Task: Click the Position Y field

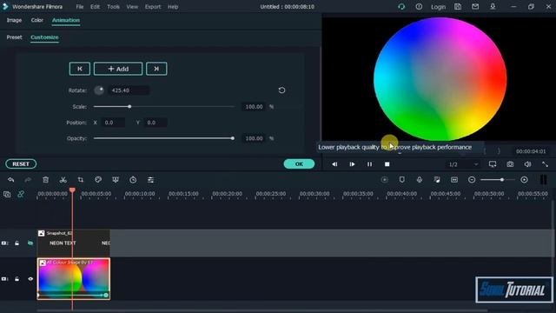Action: tap(156, 123)
